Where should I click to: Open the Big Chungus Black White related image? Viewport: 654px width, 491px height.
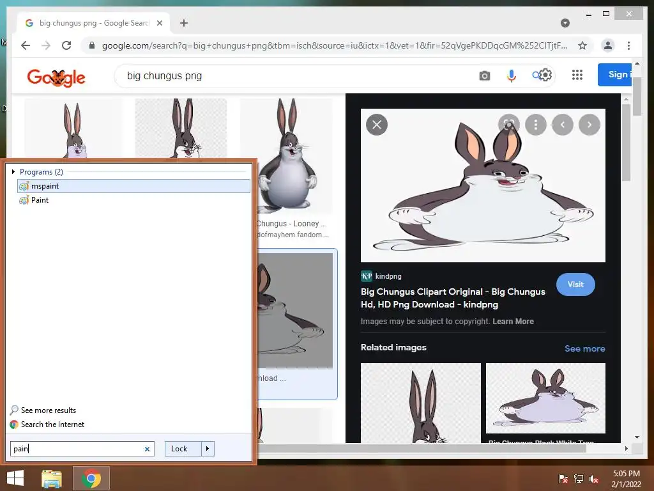tap(545, 398)
